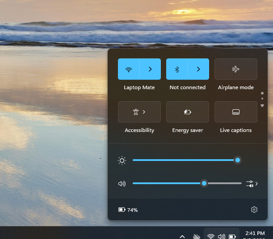Viewport: 273px width, 239px height.
Task: Open the Accessibility options tile
Action: 139,112
